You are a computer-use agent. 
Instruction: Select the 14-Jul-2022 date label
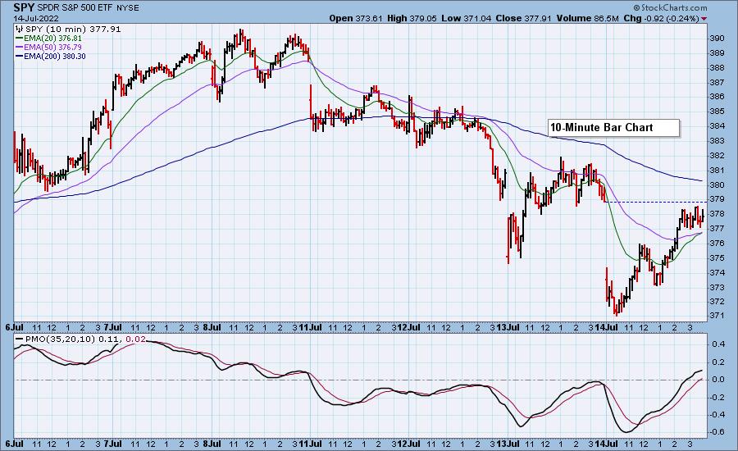coord(36,18)
